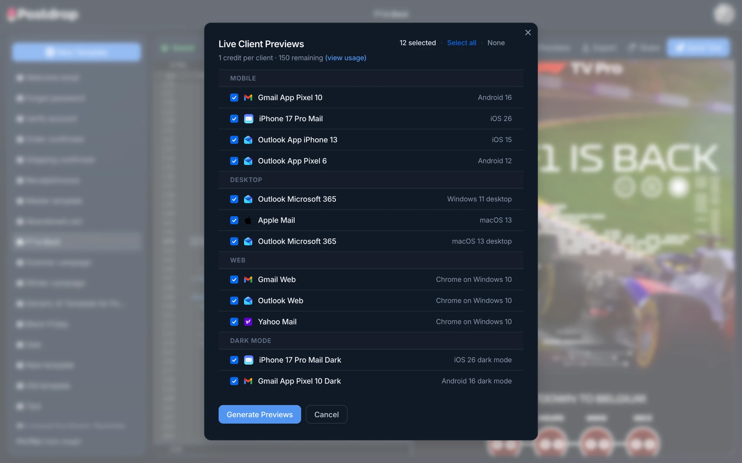Screen dimensions: 742x463
Task: Click the Outlook icon in the Windows 11 desktop row
Action: coord(248,199)
